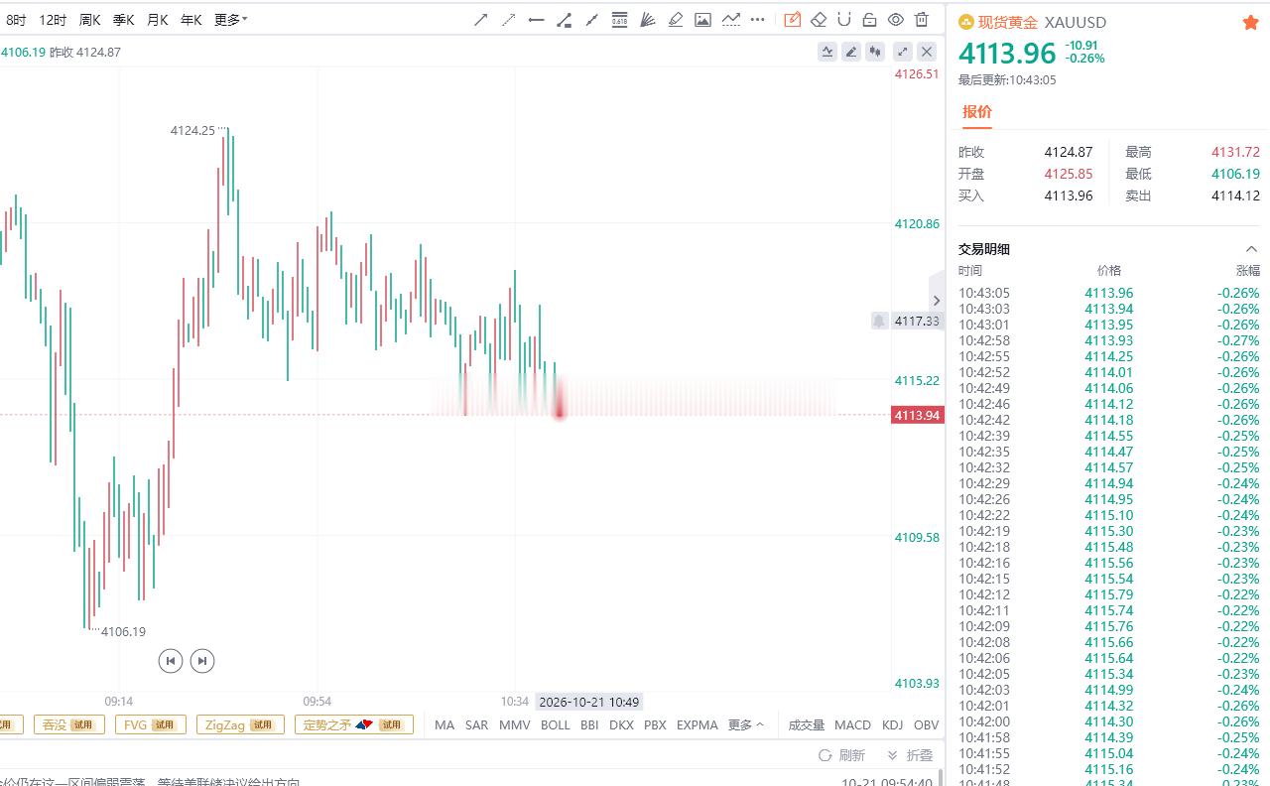Jump to previous bar playback button
Viewport: 1270px width, 786px height.
click(171, 661)
